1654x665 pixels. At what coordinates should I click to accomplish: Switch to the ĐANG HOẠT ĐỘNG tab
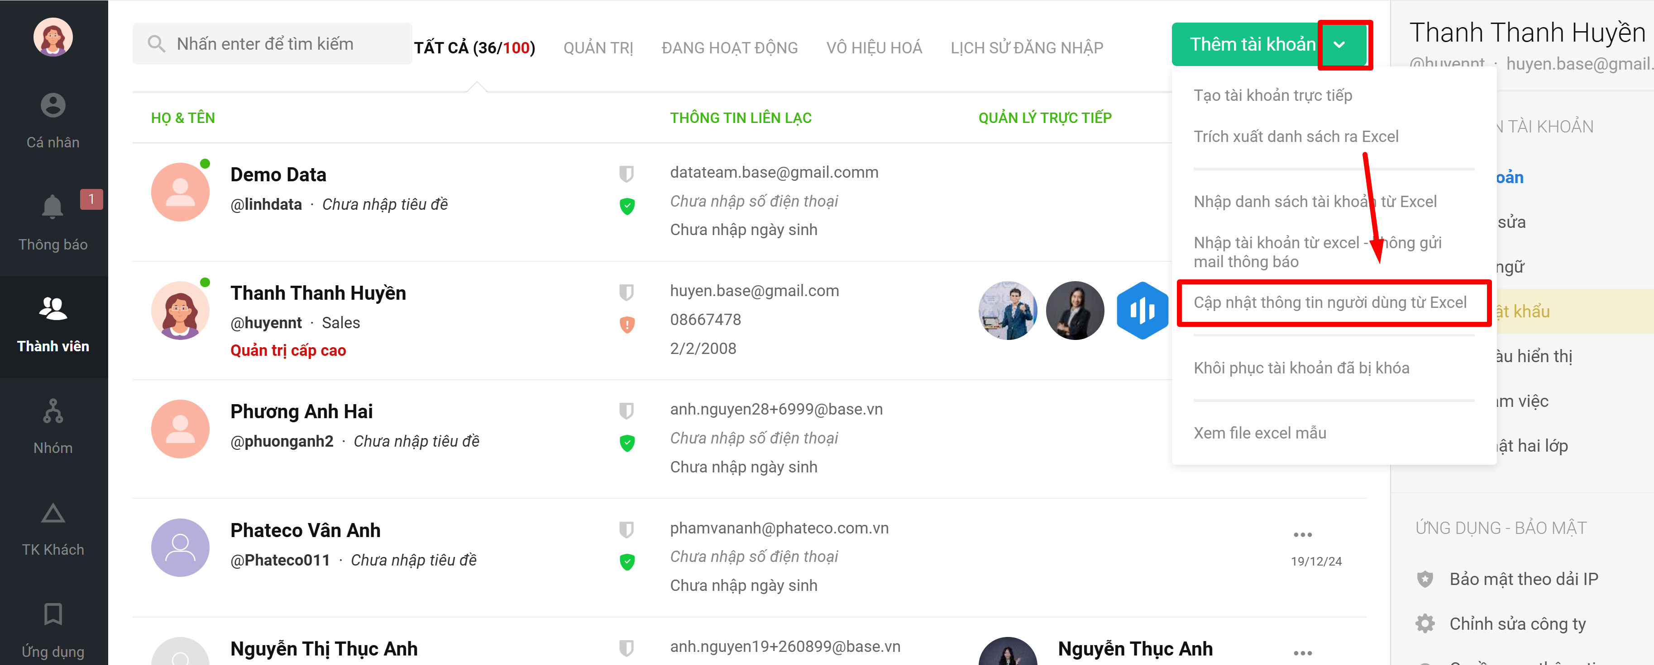[729, 47]
